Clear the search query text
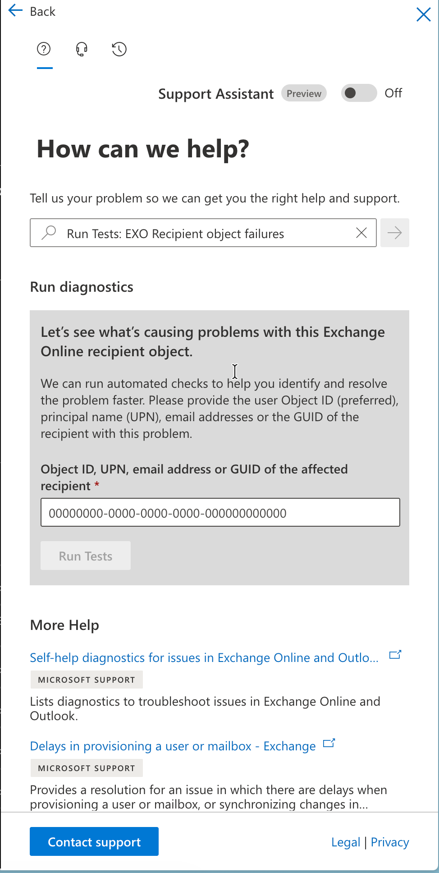The width and height of the screenshot is (439, 873). click(x=361, y=233)
